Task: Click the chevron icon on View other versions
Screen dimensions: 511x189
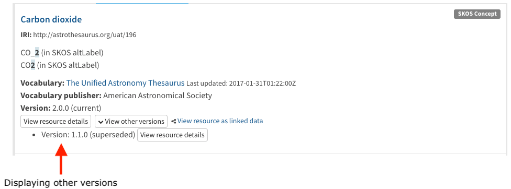Action: (101, 122)
